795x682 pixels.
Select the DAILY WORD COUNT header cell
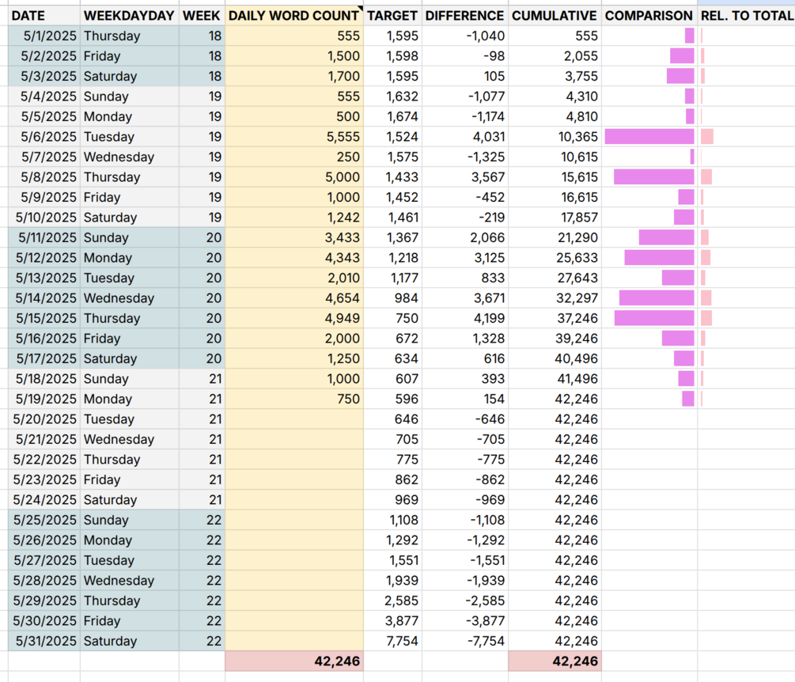pyautogui.click(x=294, y=16)
